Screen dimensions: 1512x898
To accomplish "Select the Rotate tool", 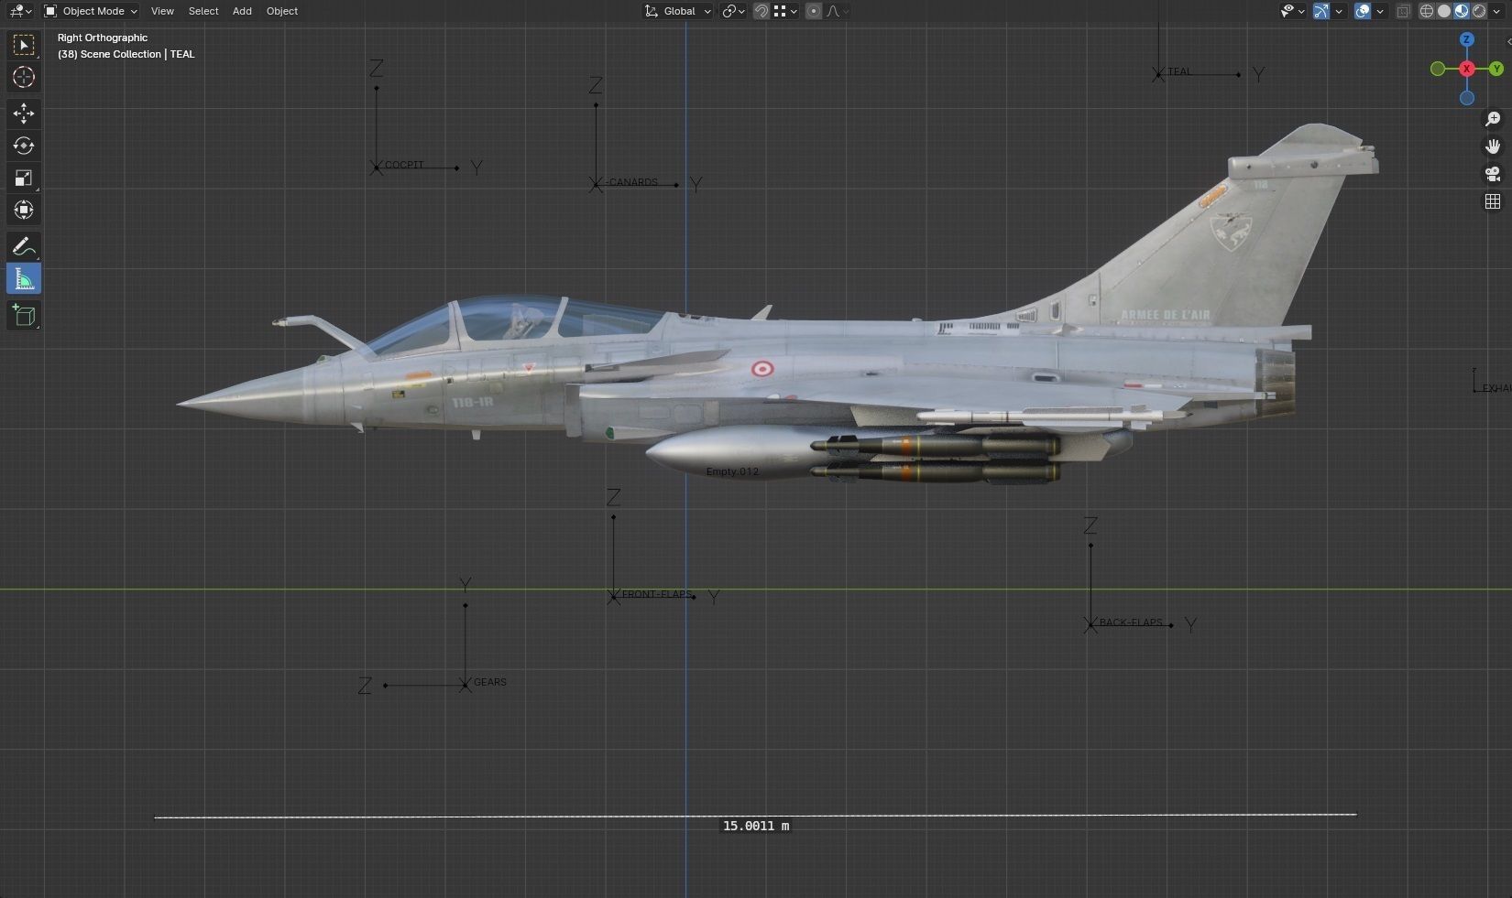I will [x=24, y=146].
